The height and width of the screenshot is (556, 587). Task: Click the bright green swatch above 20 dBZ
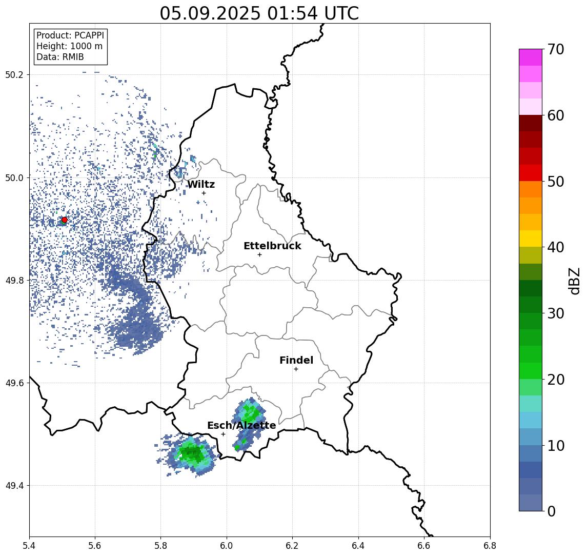(531, 370)
